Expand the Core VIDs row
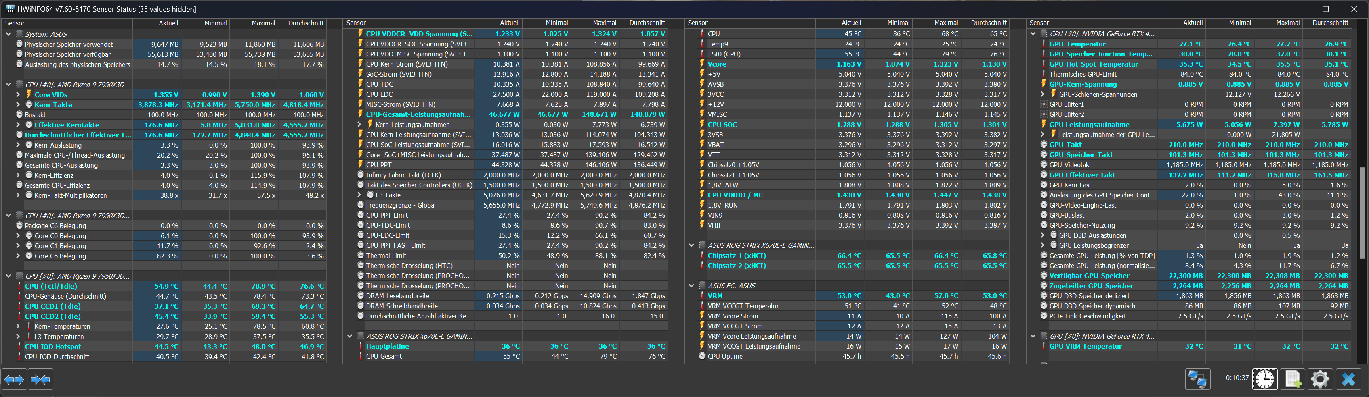 18,94
